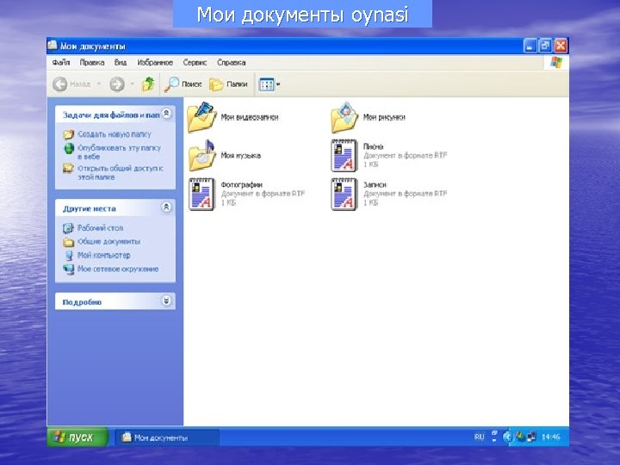Minimize the Мои документы window
The image size is (620, 465).
point(530,46)
